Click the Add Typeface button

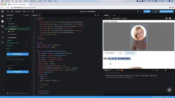coord(17,72)
